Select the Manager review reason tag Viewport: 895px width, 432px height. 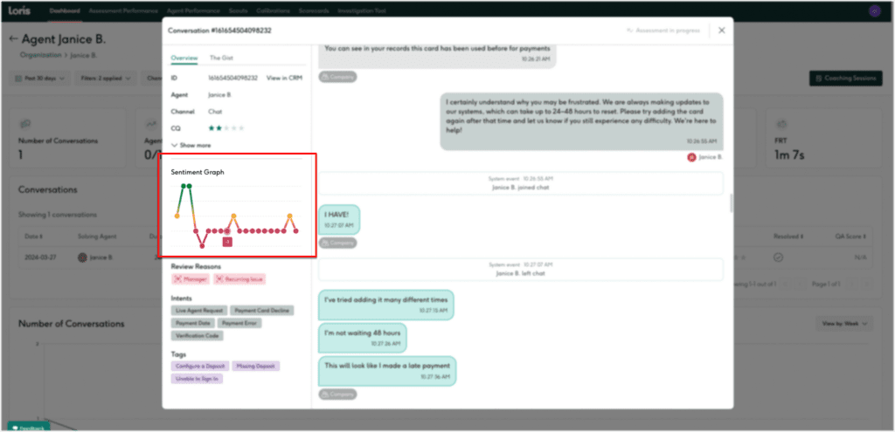click(191, 279)
